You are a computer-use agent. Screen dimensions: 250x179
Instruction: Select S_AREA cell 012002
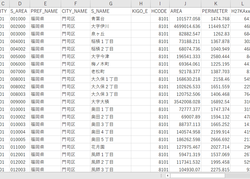pyautogui.click(x=20, y=162)
